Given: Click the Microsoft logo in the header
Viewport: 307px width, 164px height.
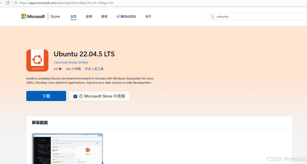Looking at the screenshot, I should [x=33, y=16].
